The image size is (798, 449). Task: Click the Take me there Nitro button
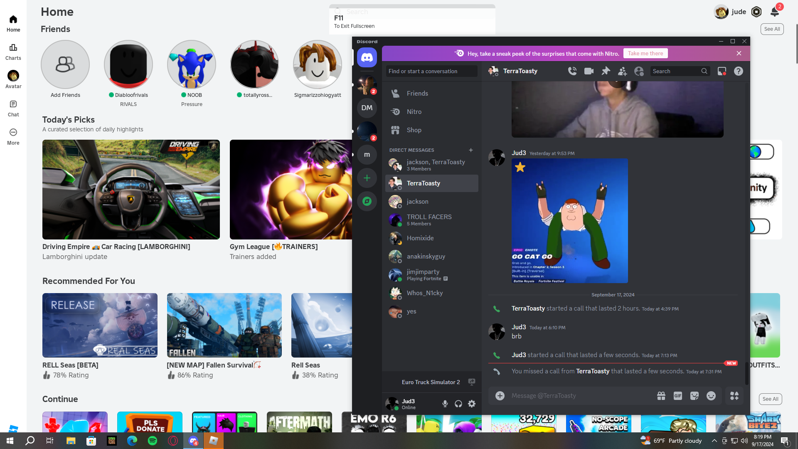pos(645,53)
